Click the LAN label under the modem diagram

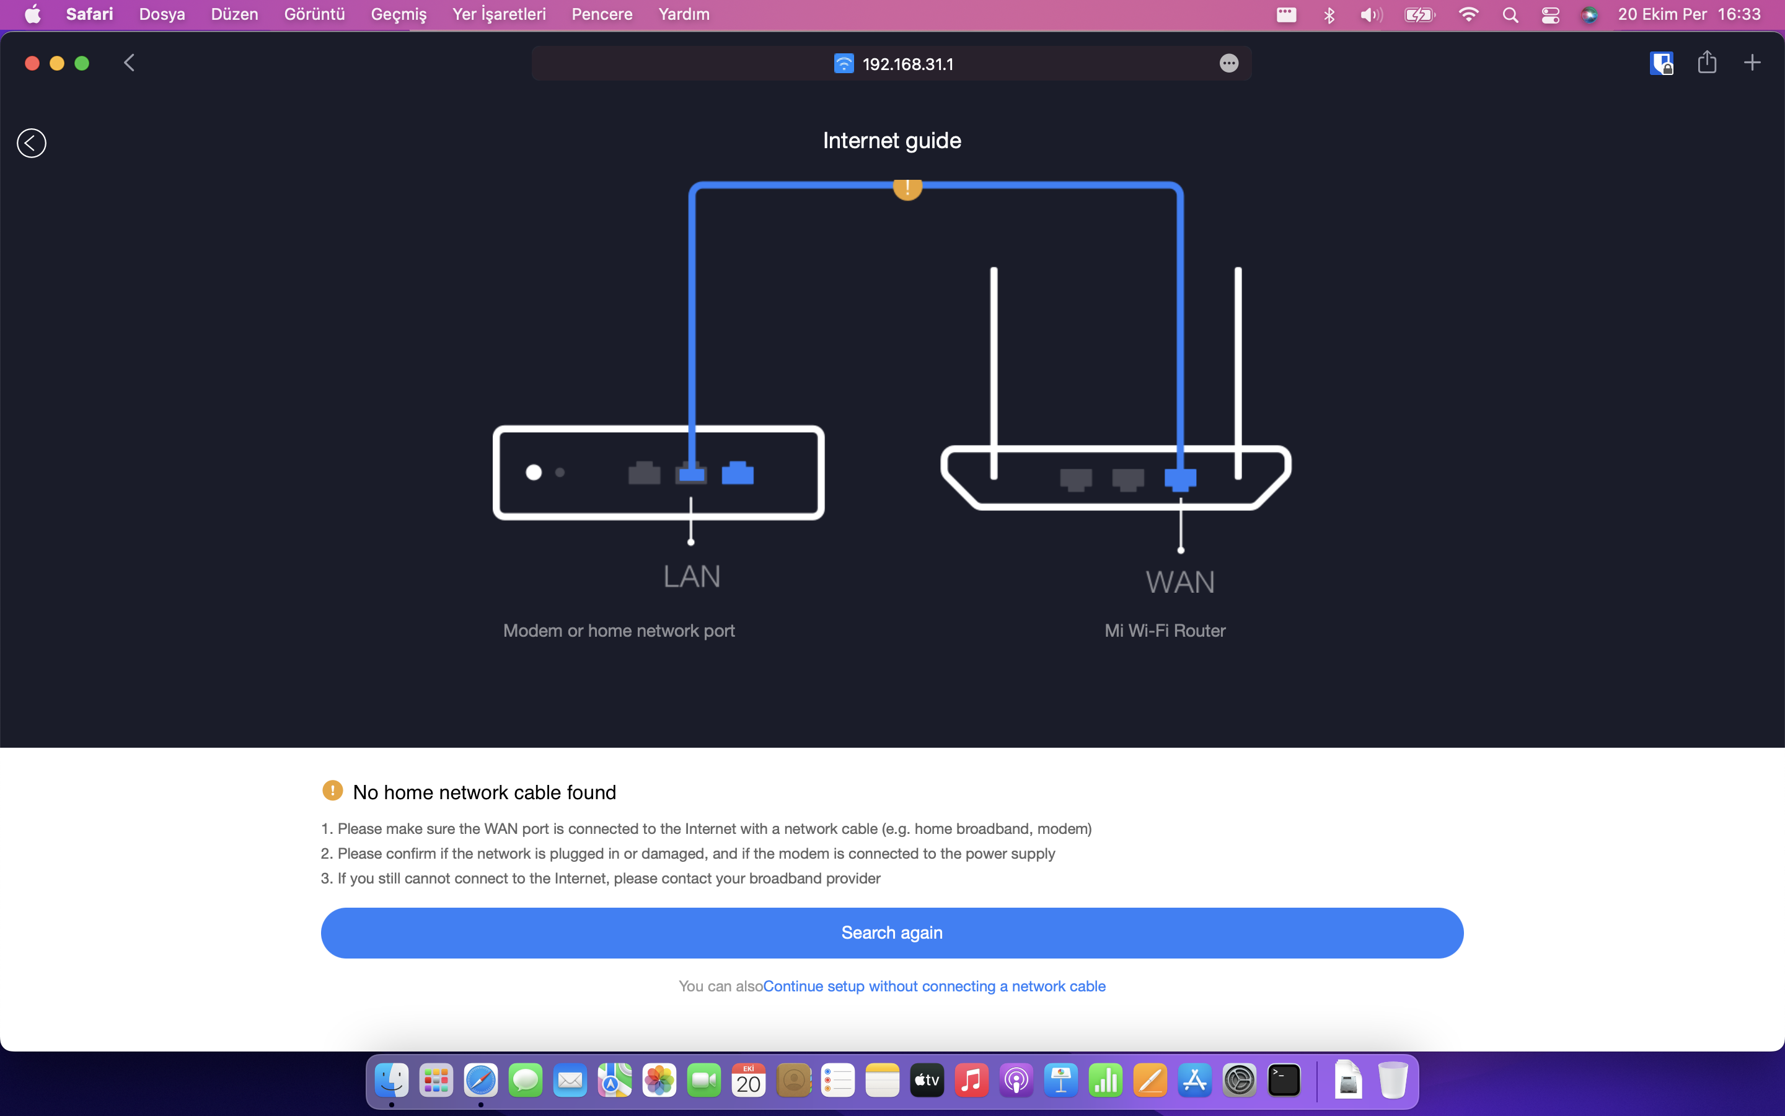(x=692, y=577)
